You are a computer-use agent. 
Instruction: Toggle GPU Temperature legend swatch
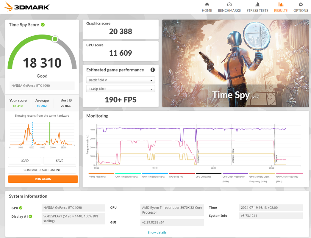(x=155, y=173)
